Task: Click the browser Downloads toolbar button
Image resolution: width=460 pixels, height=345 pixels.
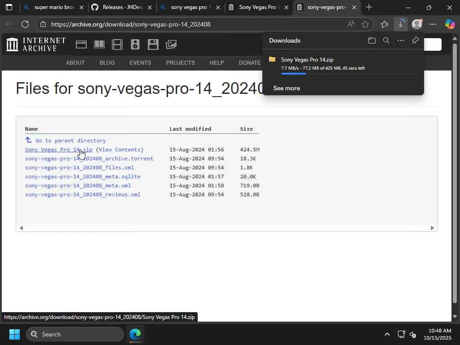Action: (401, 24)
